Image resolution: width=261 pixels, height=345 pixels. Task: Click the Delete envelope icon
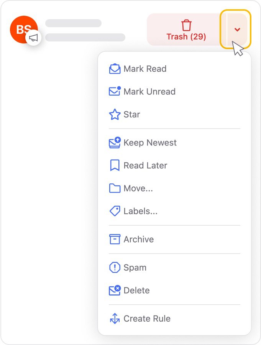(115, 290)
